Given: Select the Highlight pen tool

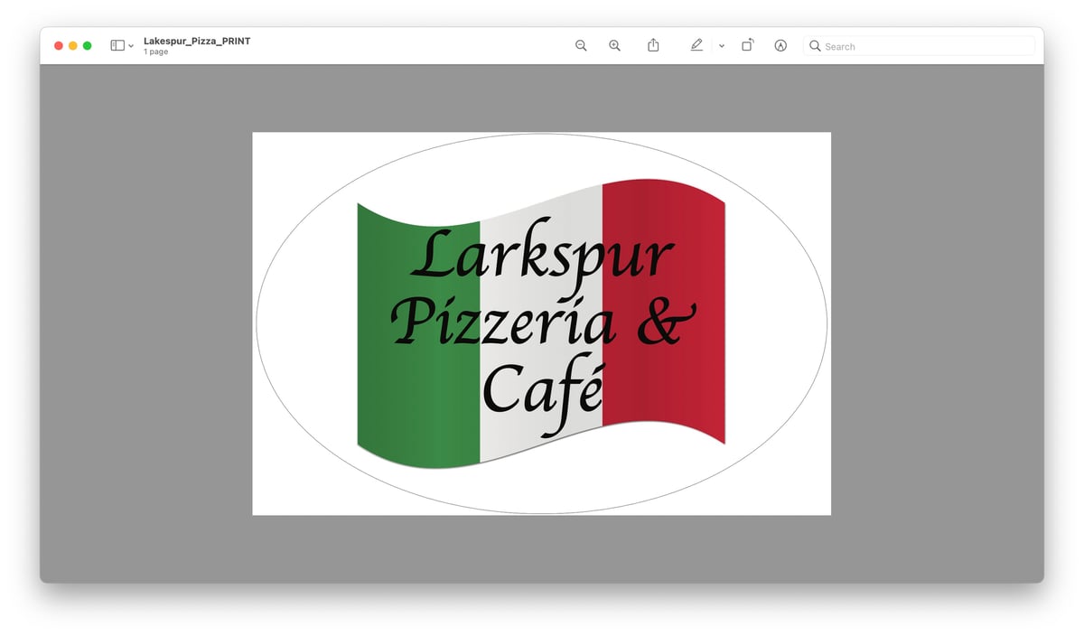Looking at the screenshot, I should coord(696,45).
